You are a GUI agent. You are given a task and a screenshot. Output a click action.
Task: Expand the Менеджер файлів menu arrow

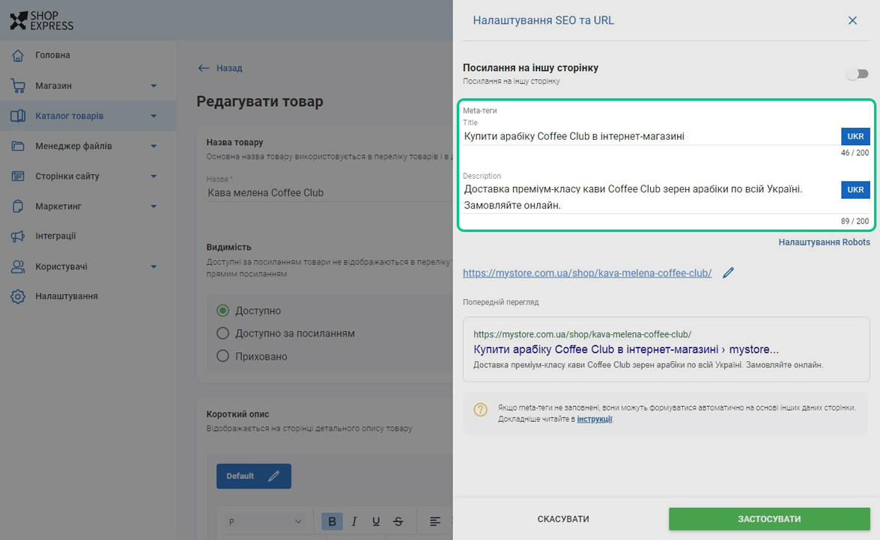pyautogui.click(x=154, y=147)
